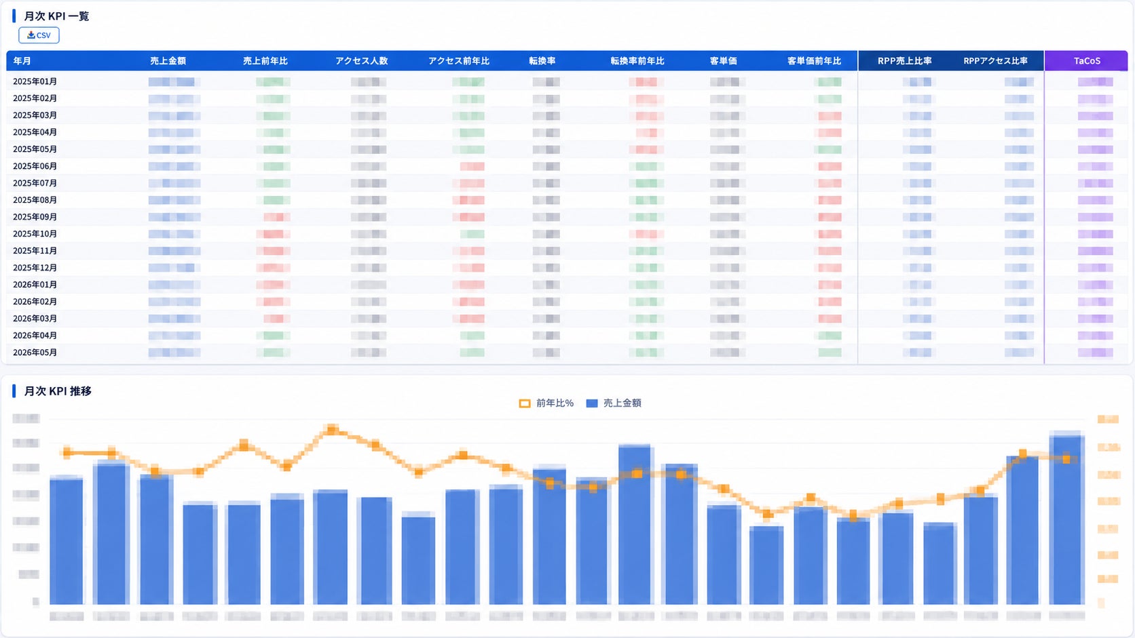Select the 2025年03月 row
Viewport: 1135px width, 638px height.
coord(567,115)
